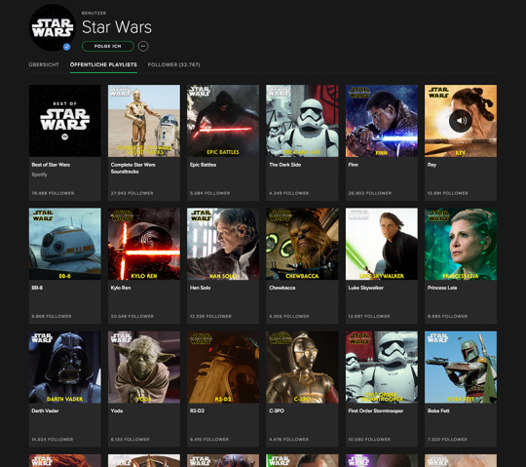The image size is (526, 467).
Task: Click the Spotify author link under Best of Star Wars
Action: pos(39,175)
